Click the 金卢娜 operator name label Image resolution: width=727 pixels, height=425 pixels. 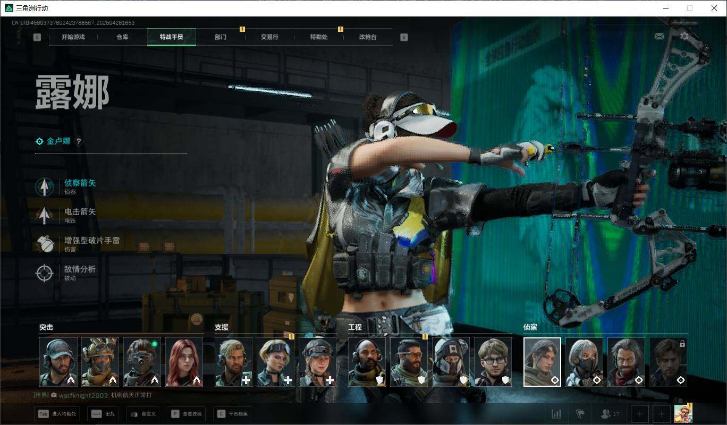[x=58, y=141]
